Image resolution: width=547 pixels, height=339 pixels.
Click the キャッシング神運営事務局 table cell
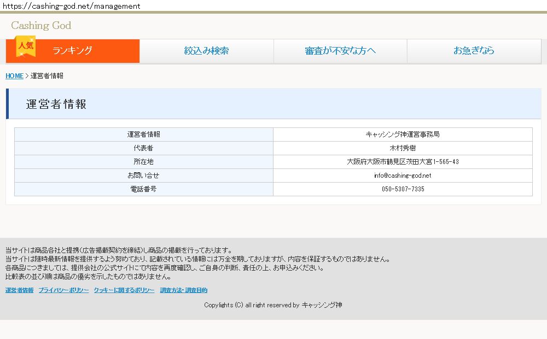coord(403,135)
